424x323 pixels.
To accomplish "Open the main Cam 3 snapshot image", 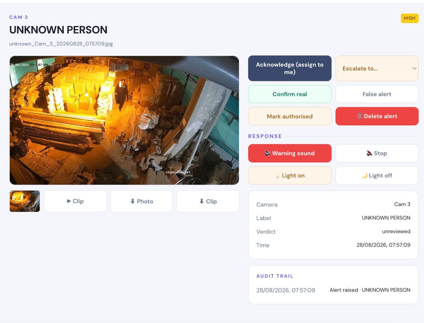I will click(x=124, y=120).
